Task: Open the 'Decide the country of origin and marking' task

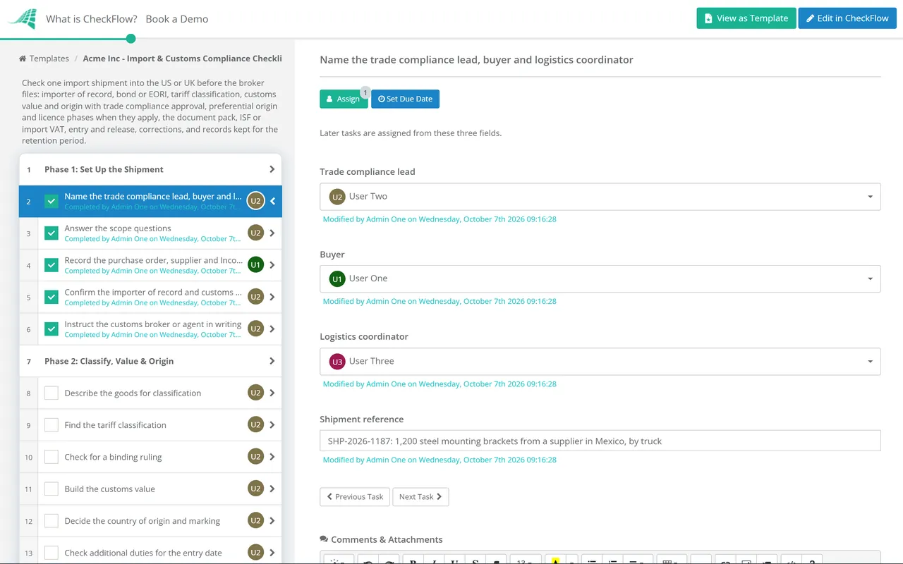Action: (143, 521)
